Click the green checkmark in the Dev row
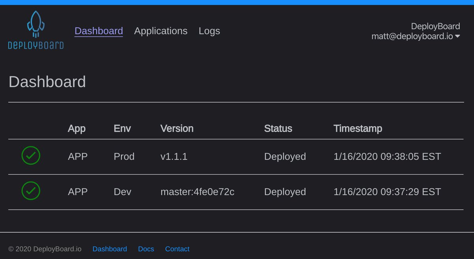Screen dimensions: 474x259 (x=31, y=191)
